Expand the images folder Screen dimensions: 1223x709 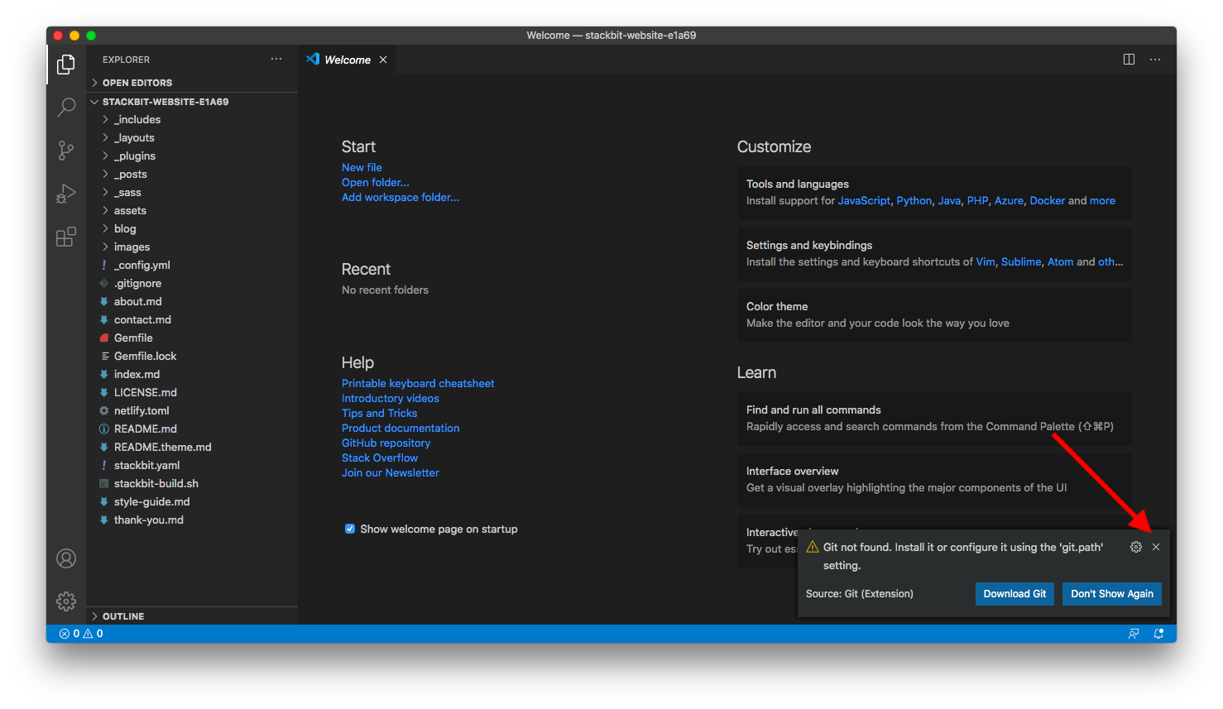pos(192,247)
